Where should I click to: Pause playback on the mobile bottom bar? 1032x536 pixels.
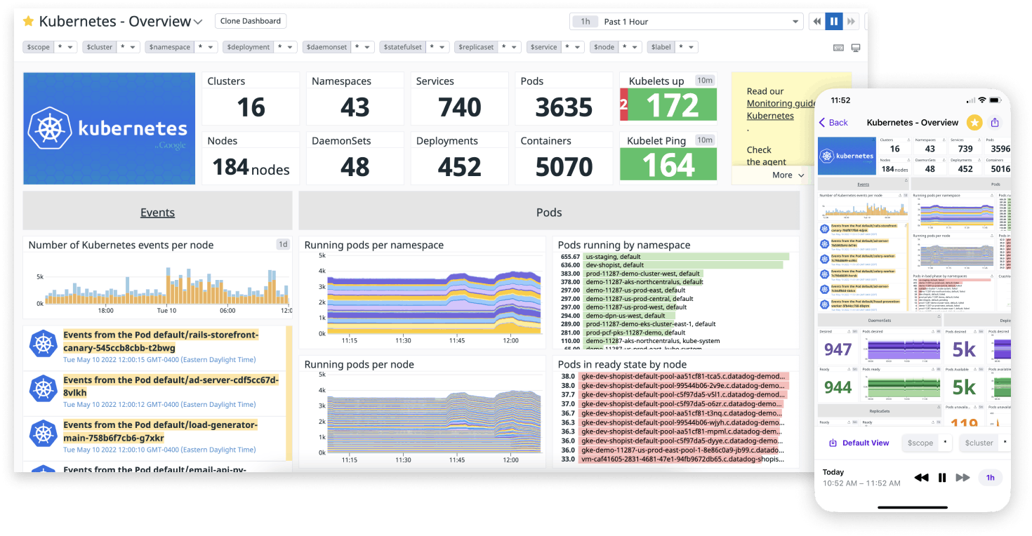[942, 477]
